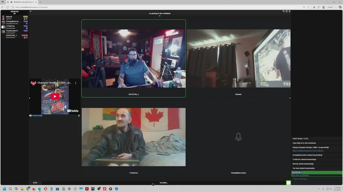Select the DOCKTOR_J webcam feed
Screen dimensions: 343x192
[x=133, y=58]
